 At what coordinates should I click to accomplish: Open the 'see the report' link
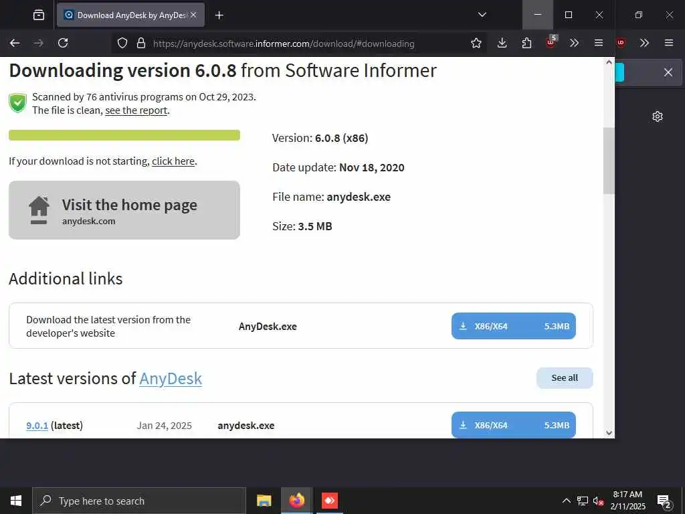(136, 110)
